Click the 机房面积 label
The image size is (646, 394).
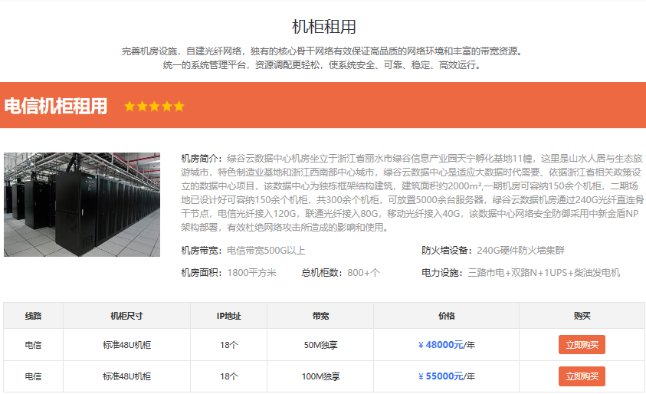202,272
